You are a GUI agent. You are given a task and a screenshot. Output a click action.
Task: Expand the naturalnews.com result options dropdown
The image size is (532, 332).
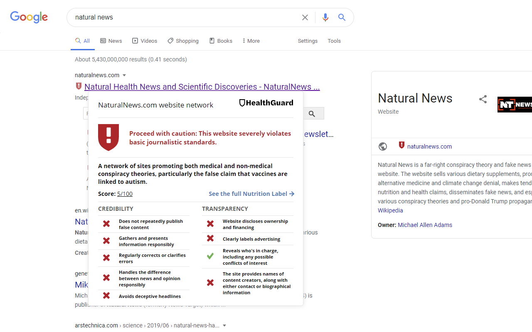[x=124, y=75]
